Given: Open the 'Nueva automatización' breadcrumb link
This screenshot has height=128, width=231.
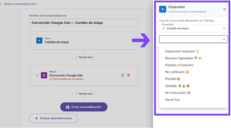Looking at the screenshot, I should point(20,4).
